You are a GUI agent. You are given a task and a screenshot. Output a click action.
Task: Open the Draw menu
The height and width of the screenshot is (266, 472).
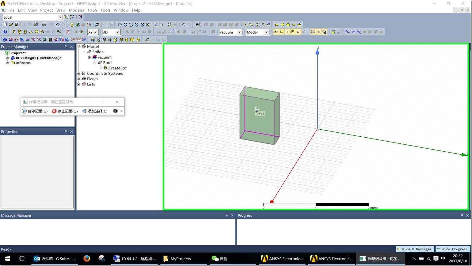point(61,10)
